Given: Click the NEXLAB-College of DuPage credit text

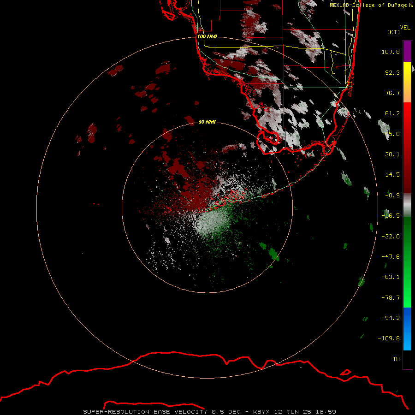Looking at the screenshot, I should [x=371, y=5].
